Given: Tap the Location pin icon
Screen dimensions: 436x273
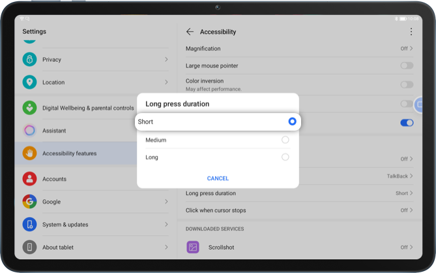Looking at the screenshot, I should click(29, 83).
